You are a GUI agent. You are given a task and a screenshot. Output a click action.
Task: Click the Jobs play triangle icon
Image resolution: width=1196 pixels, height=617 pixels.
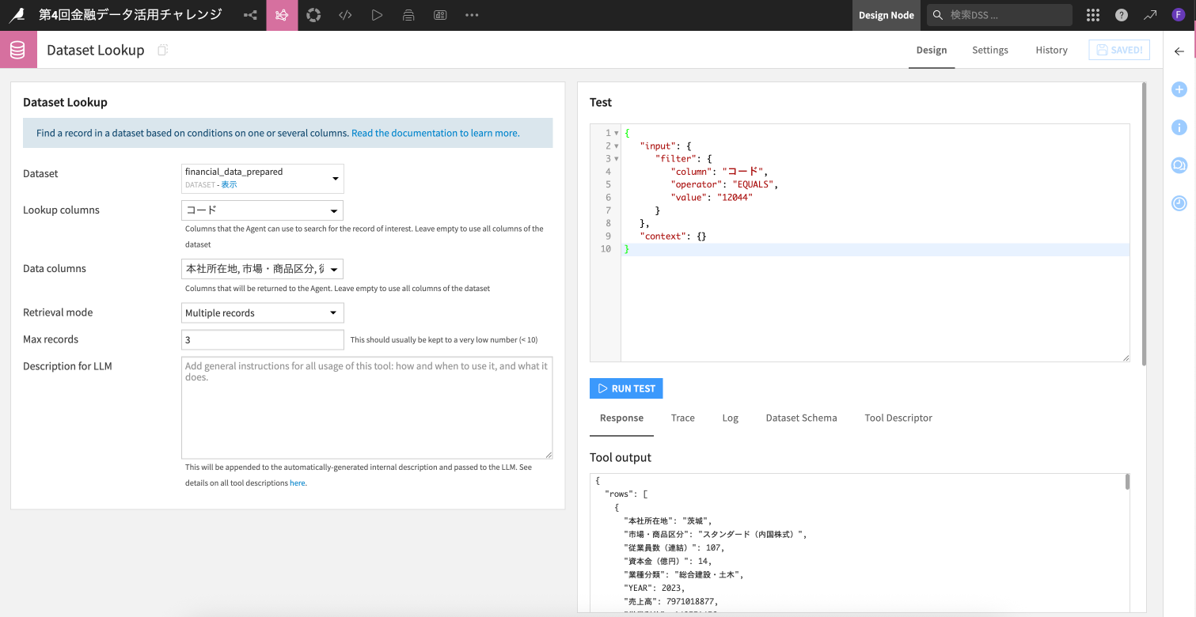(x=377, y=15)
